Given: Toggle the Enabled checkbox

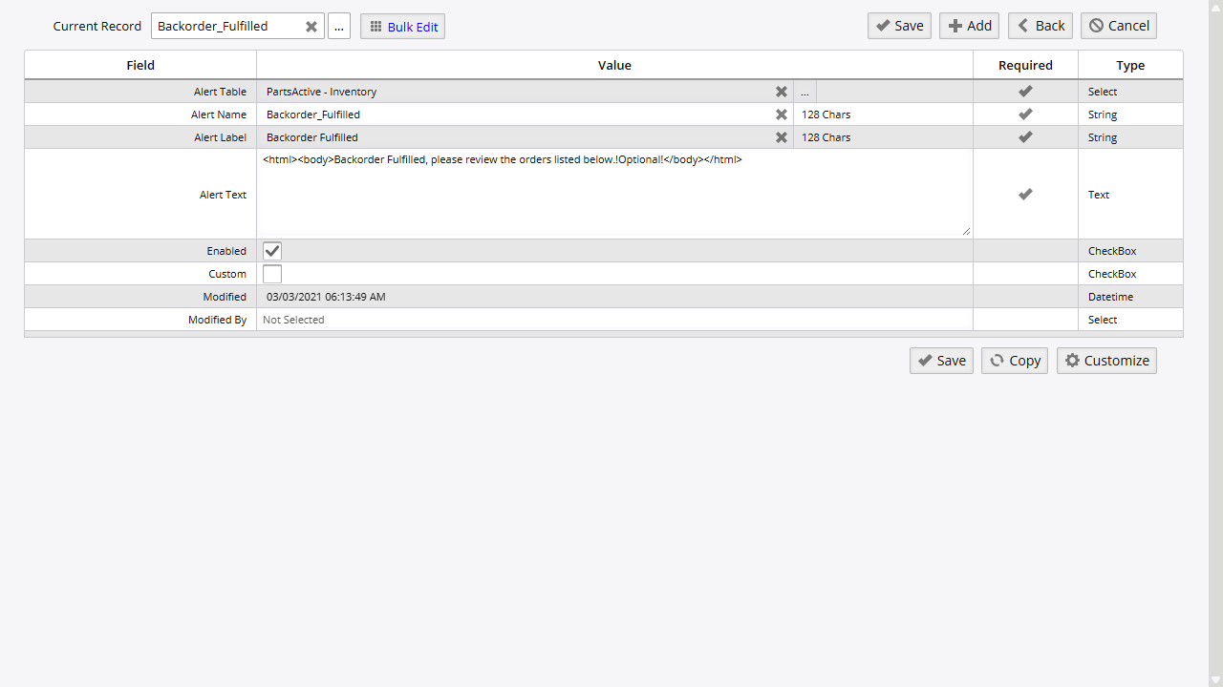Looking at the screenshot, I should point(272,251).
